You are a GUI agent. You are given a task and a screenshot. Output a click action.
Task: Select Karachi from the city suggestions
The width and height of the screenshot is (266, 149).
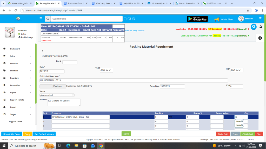coord(239,121)
